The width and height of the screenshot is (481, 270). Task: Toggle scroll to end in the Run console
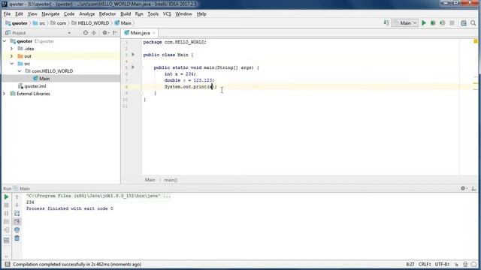17,222
